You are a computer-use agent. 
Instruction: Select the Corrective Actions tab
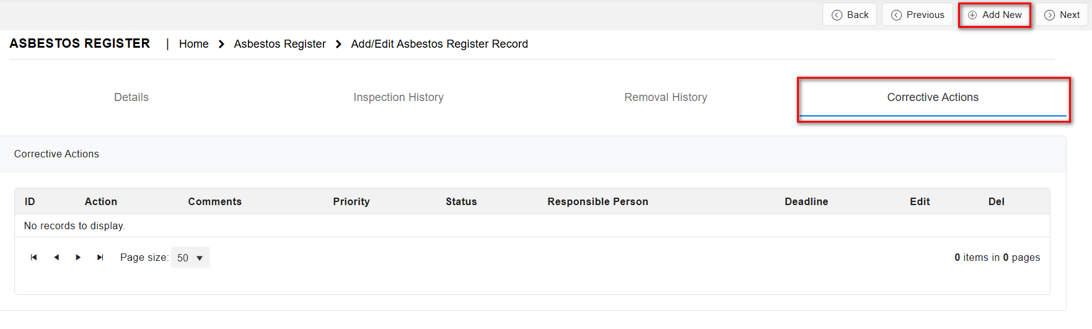[x=933, y=97]
